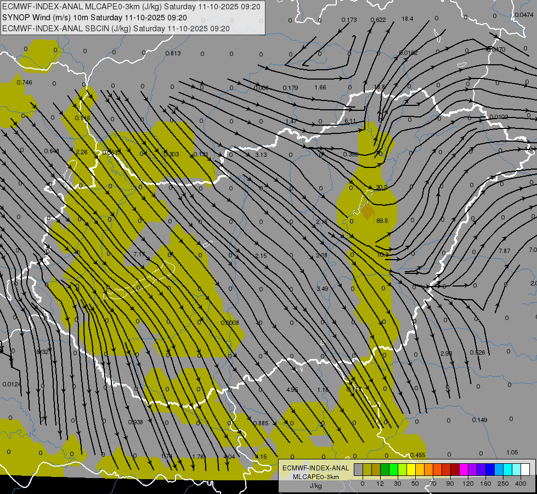Click the dark red legend swatch

455,470
